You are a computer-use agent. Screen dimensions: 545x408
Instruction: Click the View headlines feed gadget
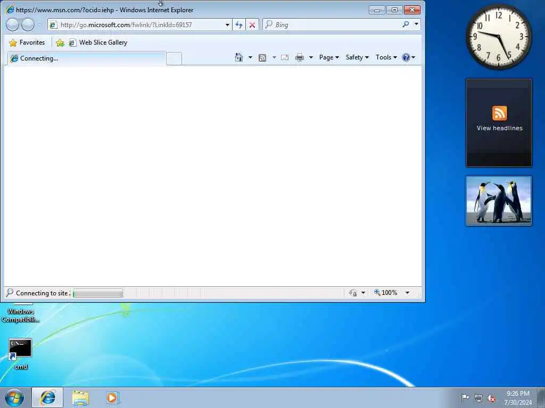tap(499, 123)
